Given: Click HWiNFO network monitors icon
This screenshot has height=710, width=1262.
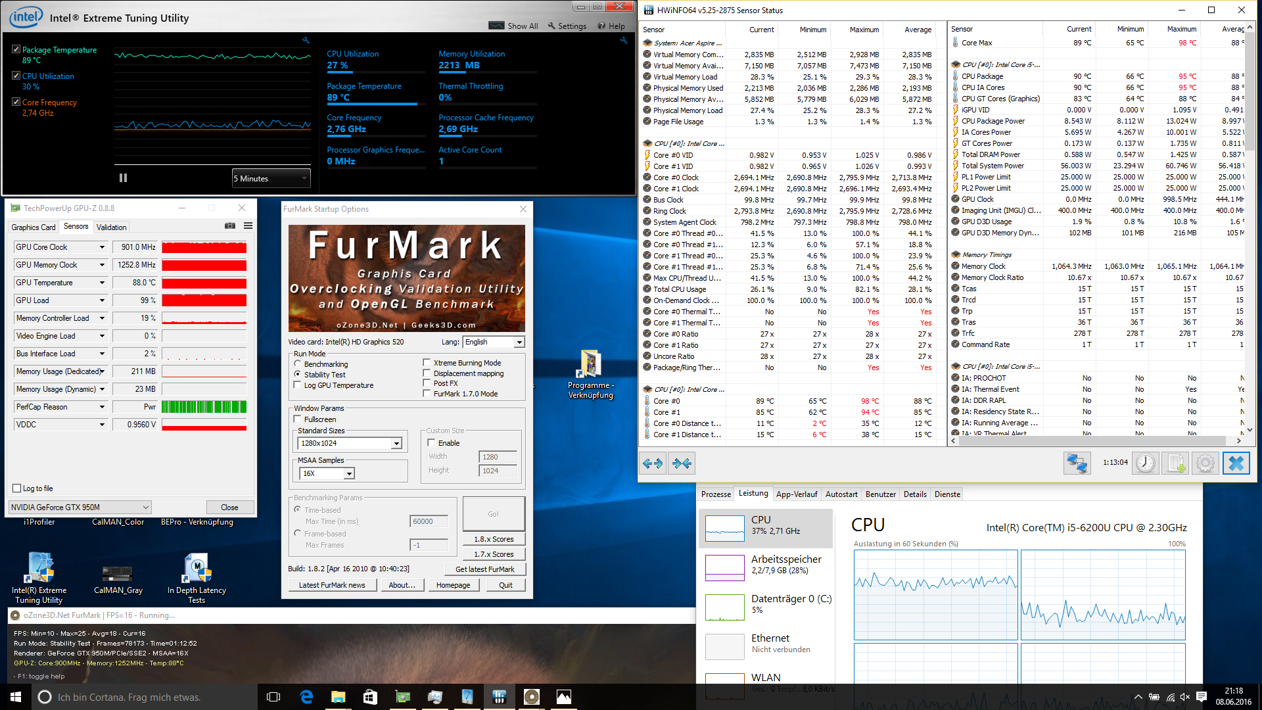Looking at the screenshot, I should (1077, 463).
